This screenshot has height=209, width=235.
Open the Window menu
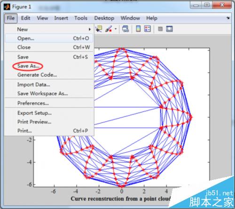pos(130,18)
